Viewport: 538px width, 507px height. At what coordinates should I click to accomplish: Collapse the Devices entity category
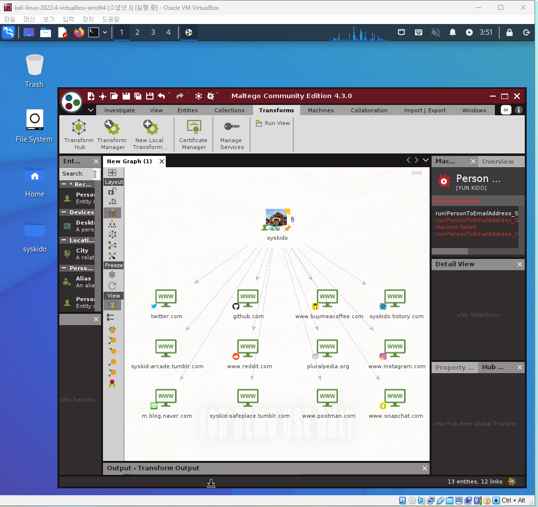click(64, 212)
